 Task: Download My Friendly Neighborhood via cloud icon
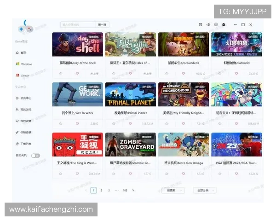coord(167,123)
